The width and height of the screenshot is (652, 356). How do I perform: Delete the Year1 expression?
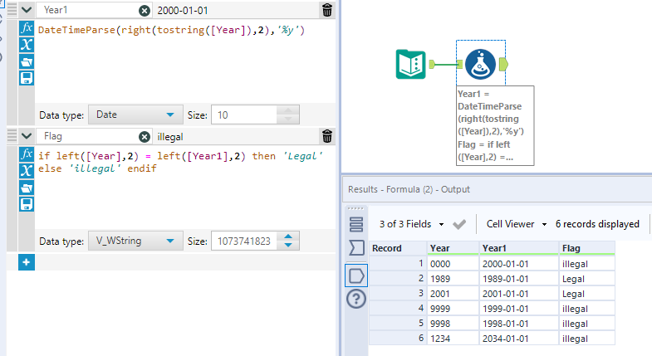327,10
